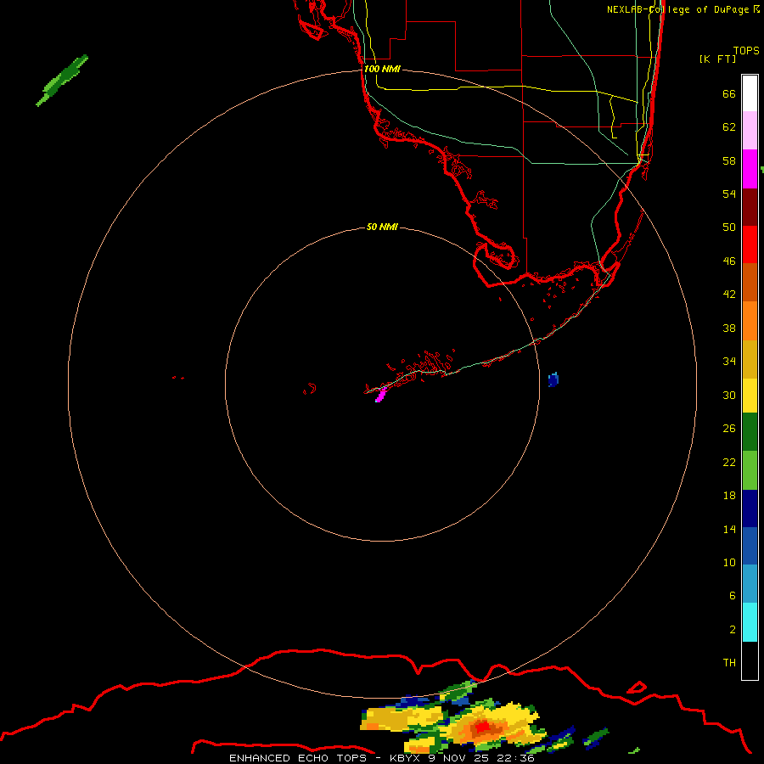Click the "50 NMI" range ring label
Screen dimensions: 764x764
pos(382,227)
